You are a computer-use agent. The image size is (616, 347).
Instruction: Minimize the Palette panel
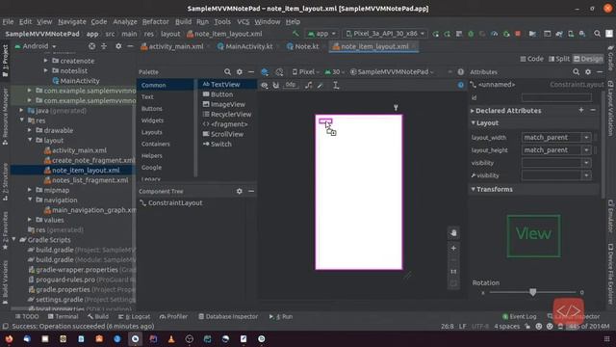coord(251,72)
